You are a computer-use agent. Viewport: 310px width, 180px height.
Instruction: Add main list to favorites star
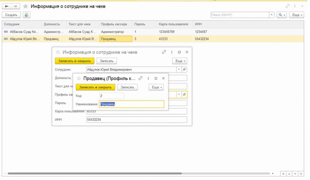pyautogui.click(x=25, y=6)
